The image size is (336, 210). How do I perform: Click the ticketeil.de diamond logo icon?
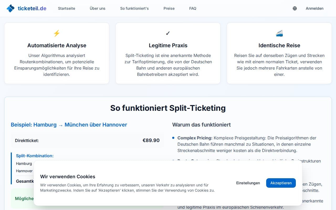point(10,8)
